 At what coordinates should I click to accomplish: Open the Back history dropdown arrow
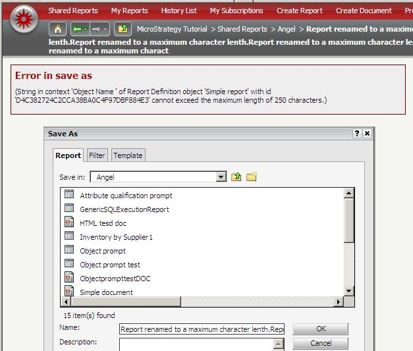(86, 29)
